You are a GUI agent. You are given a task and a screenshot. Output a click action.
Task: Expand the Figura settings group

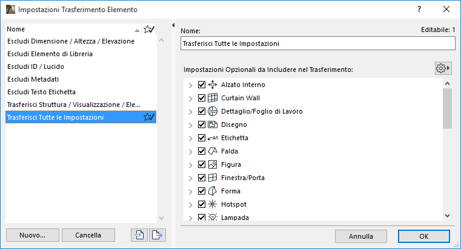(x=191, y=164)
